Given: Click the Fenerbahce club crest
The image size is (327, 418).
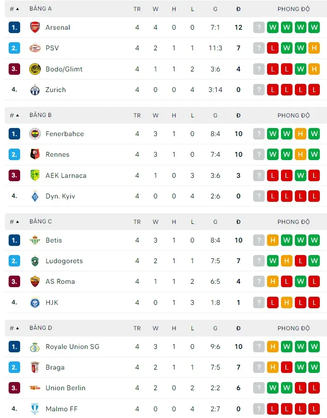Looking at the screenshot, I should click(34, 134).
